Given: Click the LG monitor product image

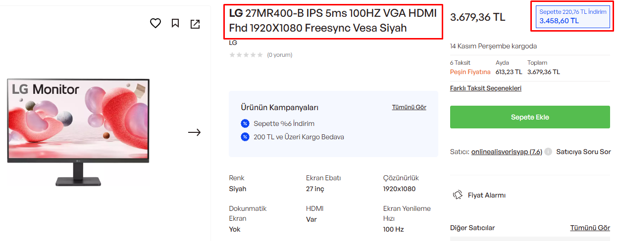Looking at the screenshot, I should tap(78, 132).
